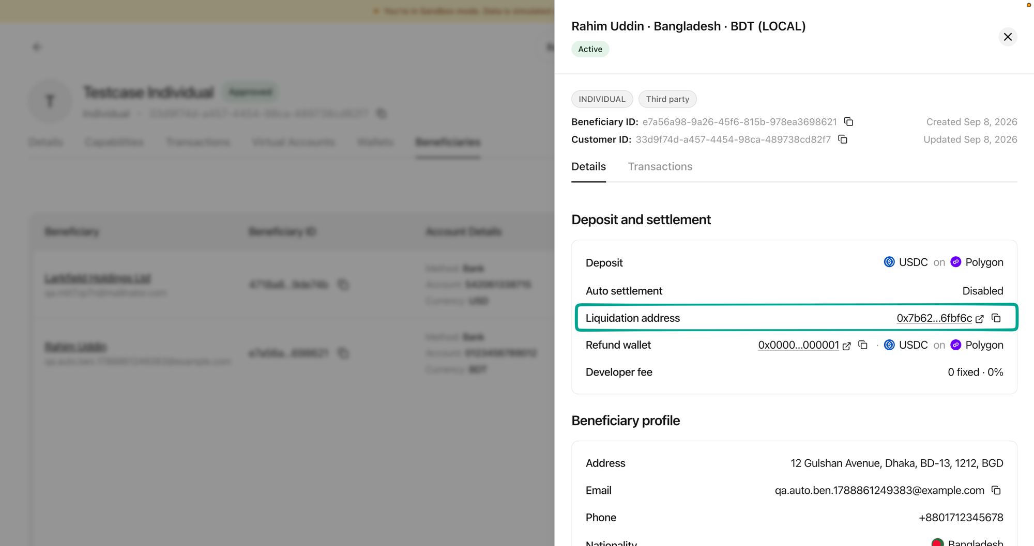The image size is (1034, 546).
Task: Click the email qa.auto.ben.1788861249383@example.com text
Action: pyautogui.click(x=879, y=490)
